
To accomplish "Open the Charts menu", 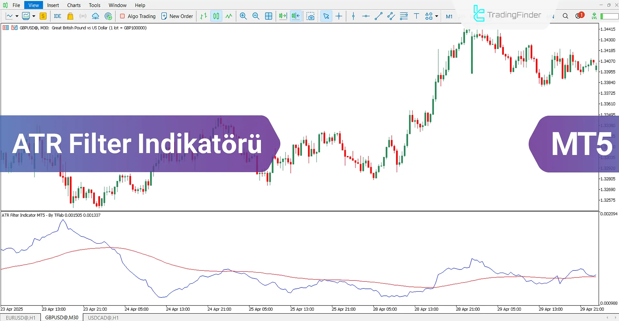I will click(x=74, y=5).
